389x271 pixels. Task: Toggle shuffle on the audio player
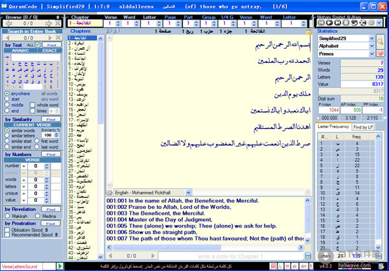click(x=362, y=23)
